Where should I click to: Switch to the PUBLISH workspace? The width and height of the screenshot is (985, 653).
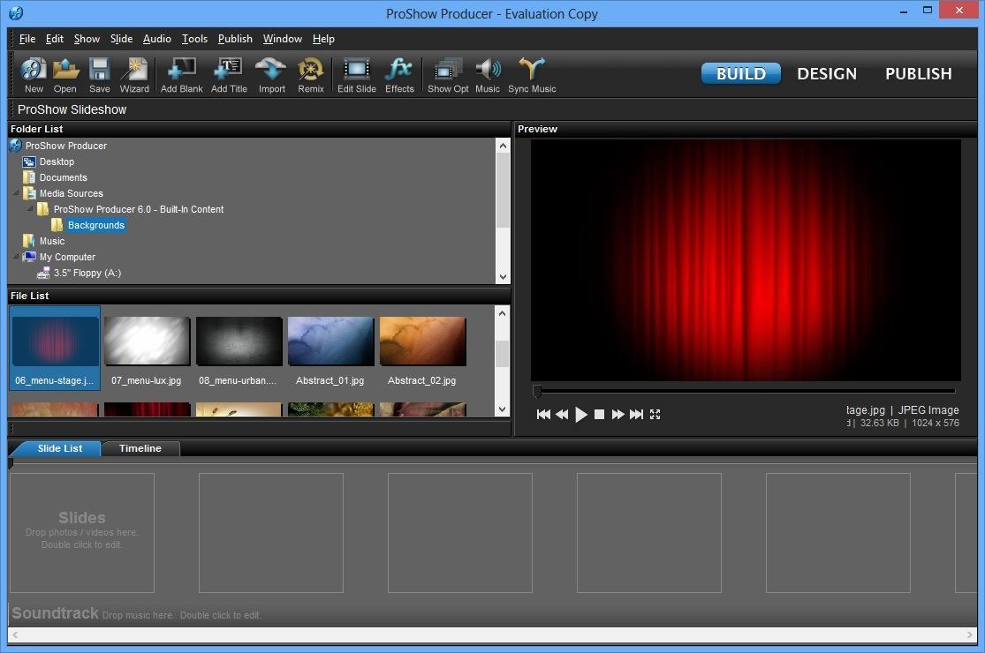pyautogui.click(x=919, y=73)
